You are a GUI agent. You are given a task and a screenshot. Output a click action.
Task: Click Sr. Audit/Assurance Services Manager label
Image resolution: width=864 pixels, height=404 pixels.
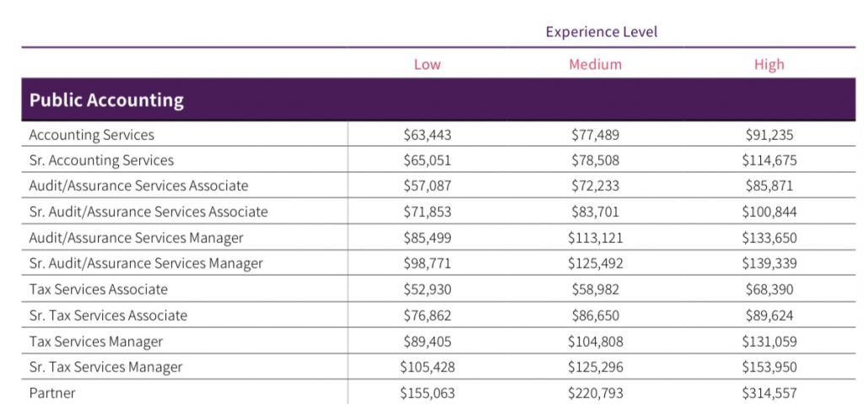(x=146, y=263)
